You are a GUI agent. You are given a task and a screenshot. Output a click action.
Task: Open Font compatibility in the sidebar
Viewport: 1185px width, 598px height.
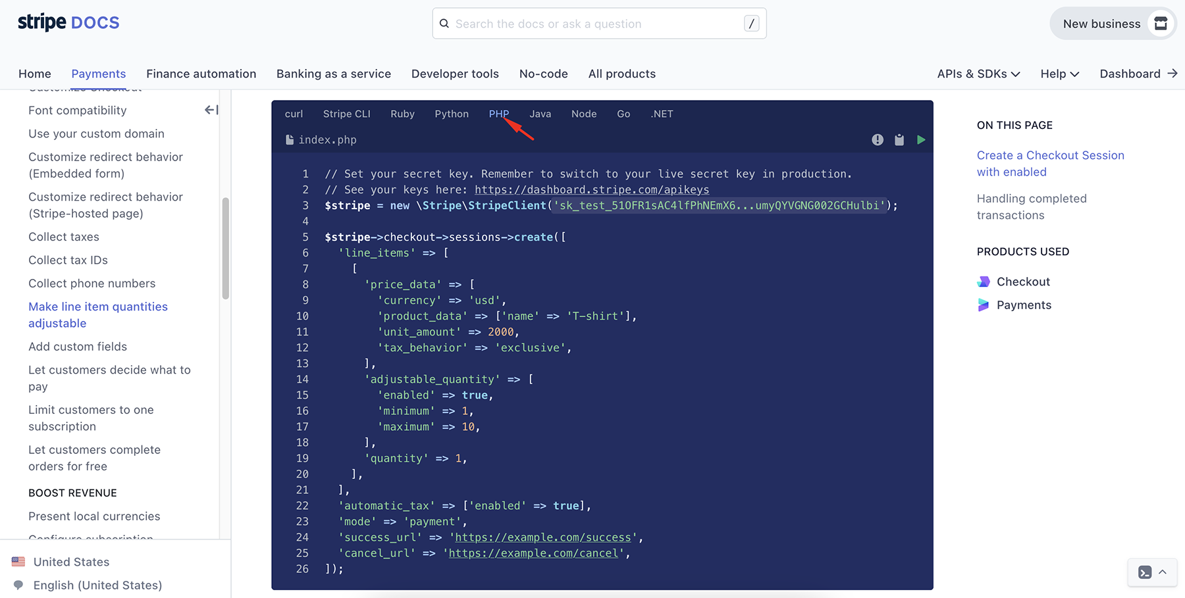click(78, 111)
